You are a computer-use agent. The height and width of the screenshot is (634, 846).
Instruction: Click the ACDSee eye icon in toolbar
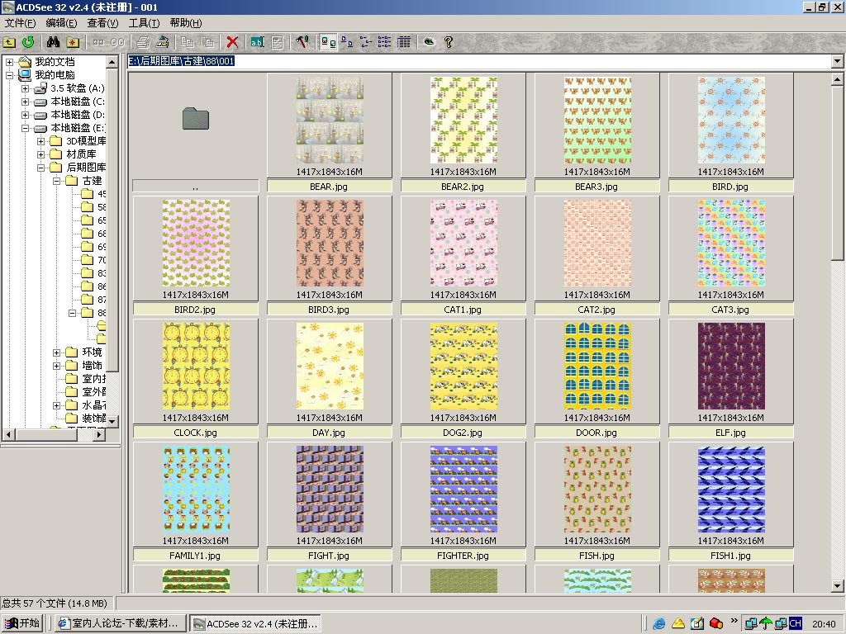tap(429, 42)
